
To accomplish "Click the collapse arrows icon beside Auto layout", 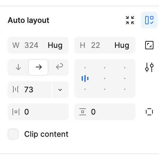I will coord(130,20).
